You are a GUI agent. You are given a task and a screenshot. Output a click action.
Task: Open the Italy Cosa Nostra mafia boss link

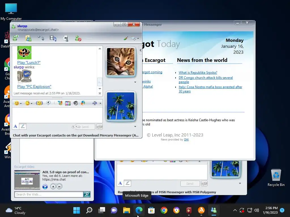pos(210,89)
